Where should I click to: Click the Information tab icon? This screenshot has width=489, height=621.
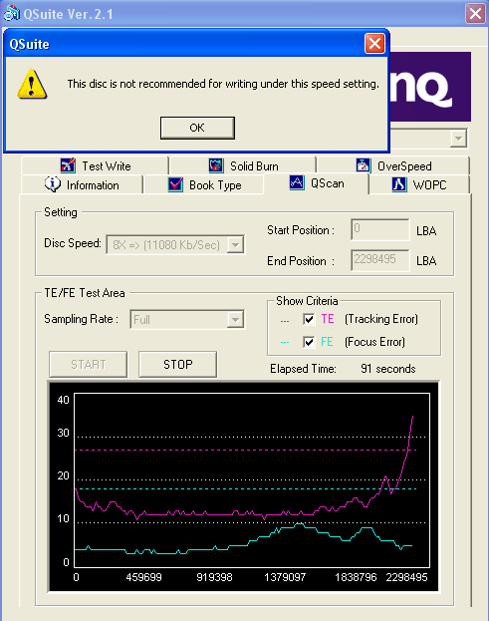[x=53, y=184]
